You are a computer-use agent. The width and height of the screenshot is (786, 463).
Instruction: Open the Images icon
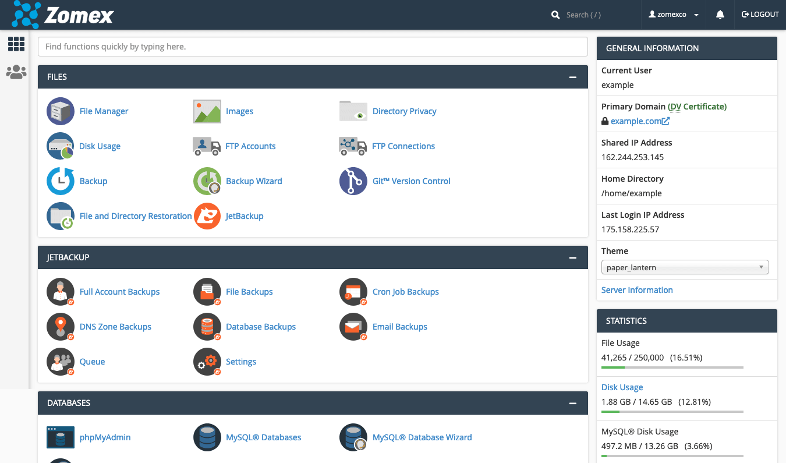coord(207,111)
